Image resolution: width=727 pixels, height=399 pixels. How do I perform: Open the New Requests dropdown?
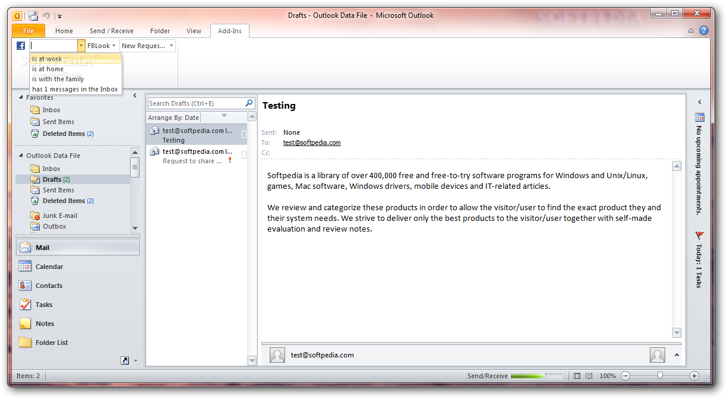[x=147, y=46]
